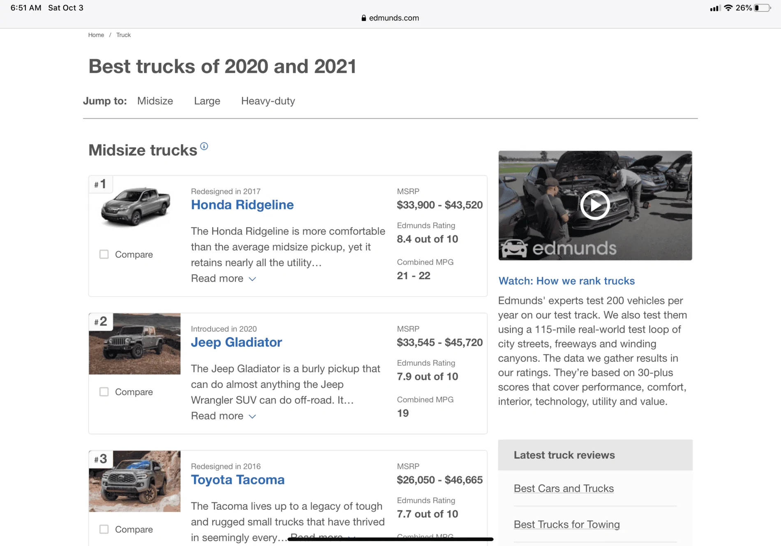This screenshot has width=781, height=546.
Task: Click the Toyota Tacoma truck image
Action: [134, 481]
